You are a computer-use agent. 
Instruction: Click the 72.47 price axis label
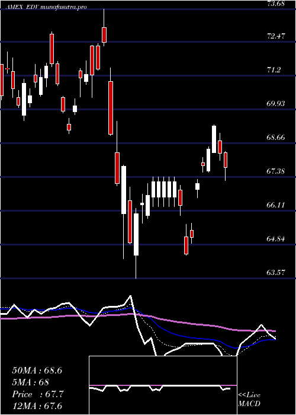276,36
